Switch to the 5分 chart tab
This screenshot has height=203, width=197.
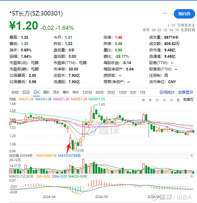coord(133,92)
